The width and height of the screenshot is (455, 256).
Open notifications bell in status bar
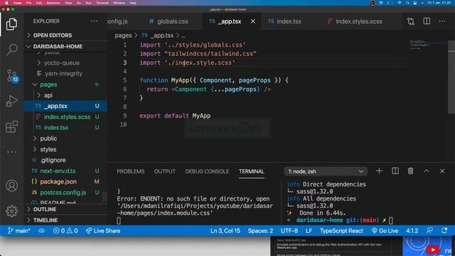coord(444,230)
